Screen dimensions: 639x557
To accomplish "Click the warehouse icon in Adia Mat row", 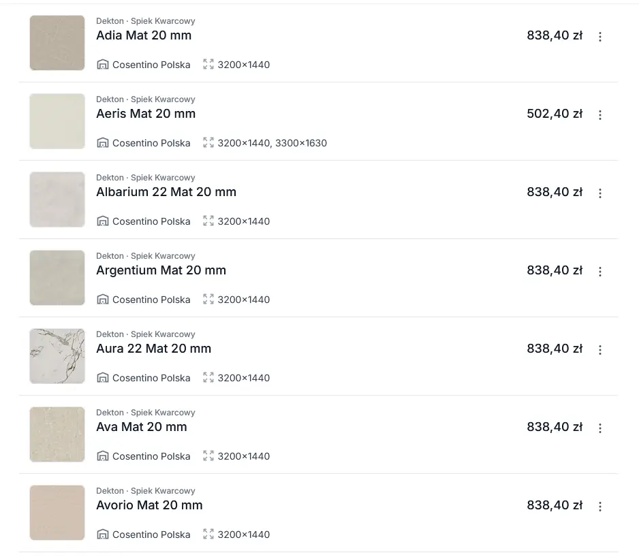I will tap(103, 65).
